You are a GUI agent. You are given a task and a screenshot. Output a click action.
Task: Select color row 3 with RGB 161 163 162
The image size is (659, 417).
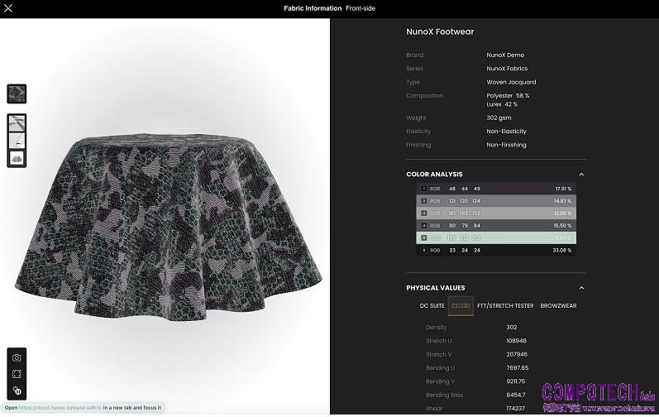pyautogui.click(x=496, y=213)
